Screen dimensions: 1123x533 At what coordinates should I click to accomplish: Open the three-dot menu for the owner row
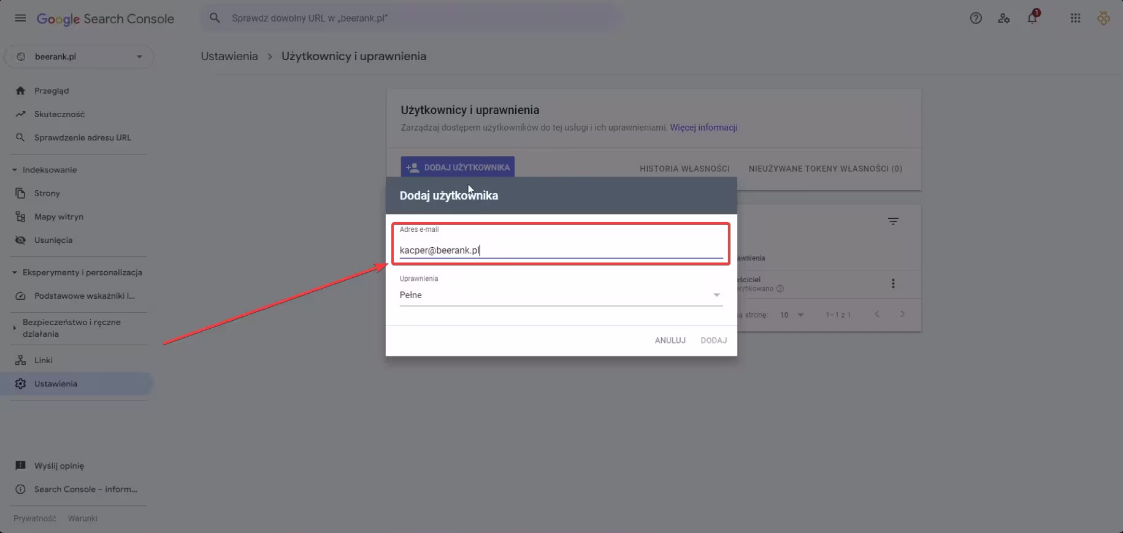coord(893,283)
